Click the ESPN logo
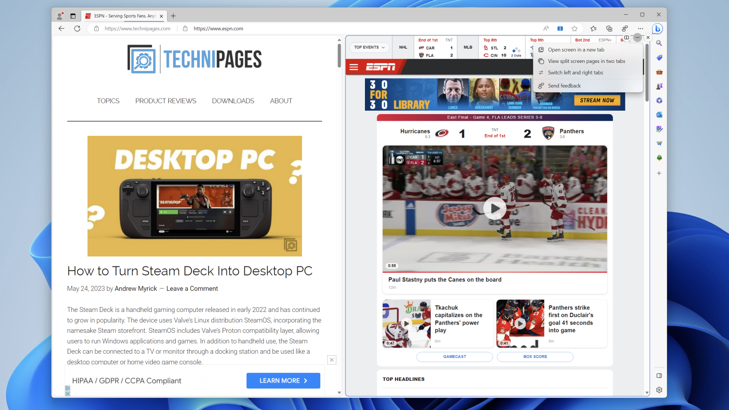Screen dimensions: 729x410 (381, 67)
